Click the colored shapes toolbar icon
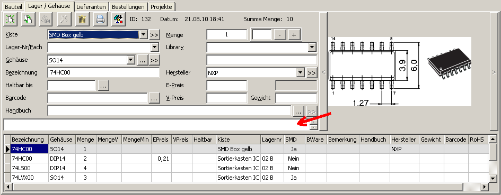The image size is (501, 195). [118, 20]
